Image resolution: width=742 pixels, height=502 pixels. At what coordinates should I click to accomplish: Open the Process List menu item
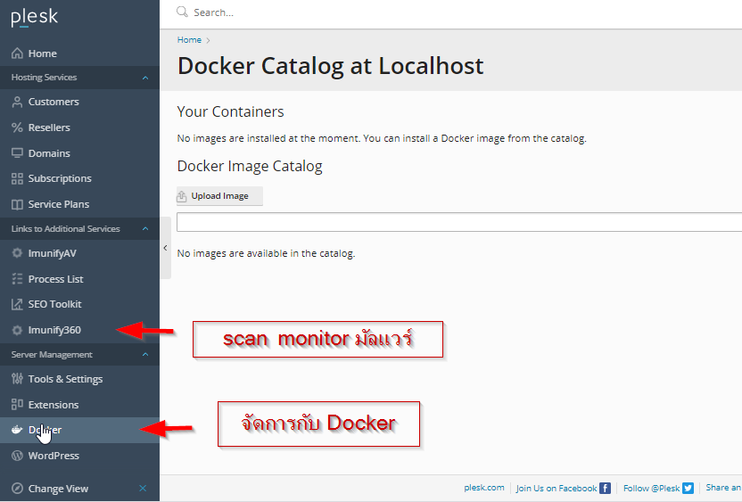[x=79, y=279]
